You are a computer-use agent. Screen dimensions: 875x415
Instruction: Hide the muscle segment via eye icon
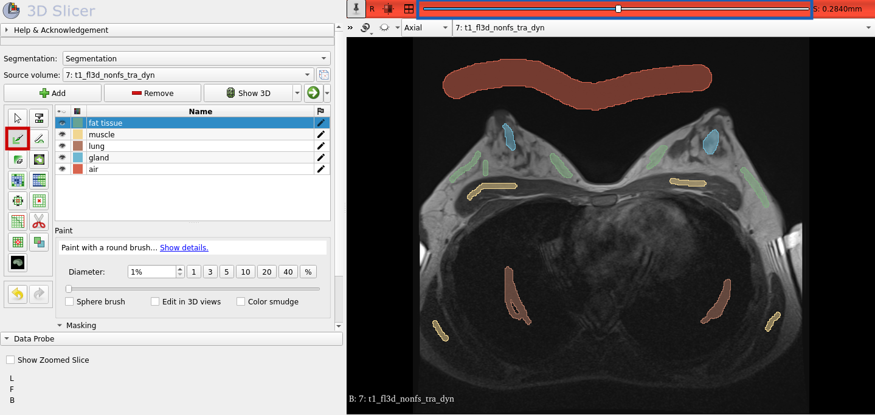click(x=62, y=134)
